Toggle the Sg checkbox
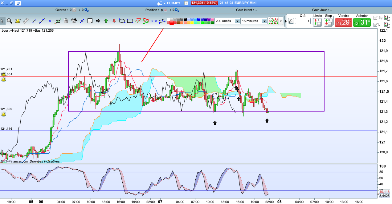The image size is (392, 204). tap(375, 18)
